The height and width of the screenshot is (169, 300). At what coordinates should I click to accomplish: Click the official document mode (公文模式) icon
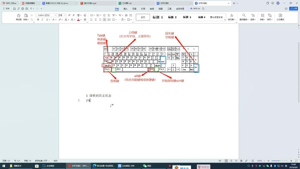(280, 17)
